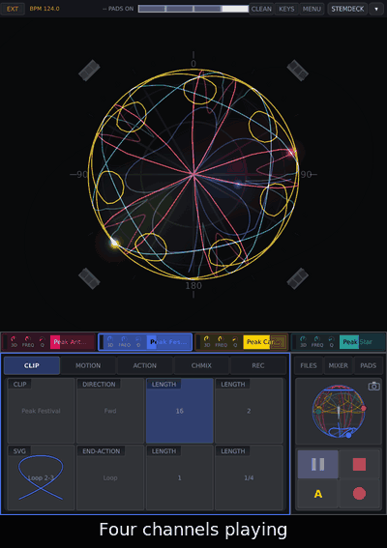Viewport: 387px width, 548px height.
Task: Open the SVG cell showing Loop 2-3
Action: pyautogui.click(x=41, y=477)
